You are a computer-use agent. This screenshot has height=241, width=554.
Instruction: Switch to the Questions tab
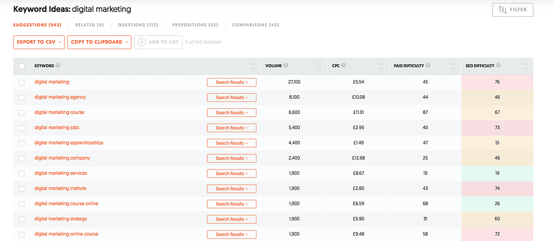click(138, 25)
